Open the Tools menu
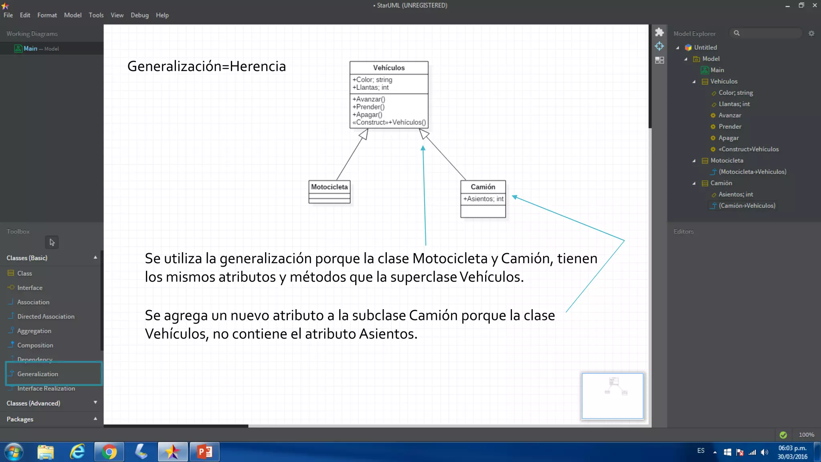Viewport: 821px width, 462px height. (x=96, y=15)
